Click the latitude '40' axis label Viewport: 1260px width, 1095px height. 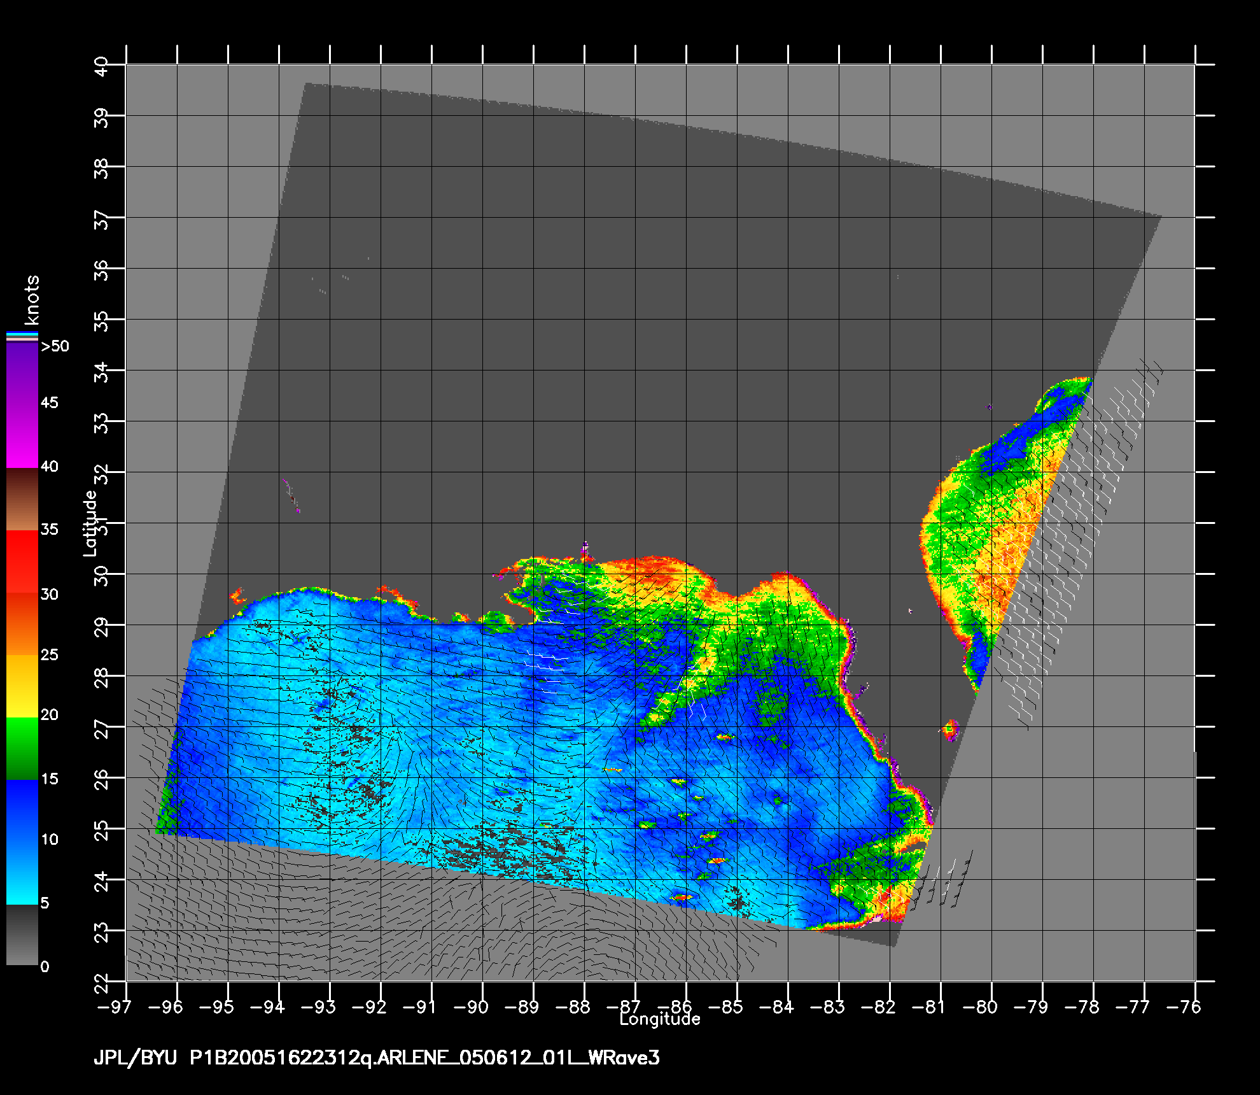click(x=101, y=66)
